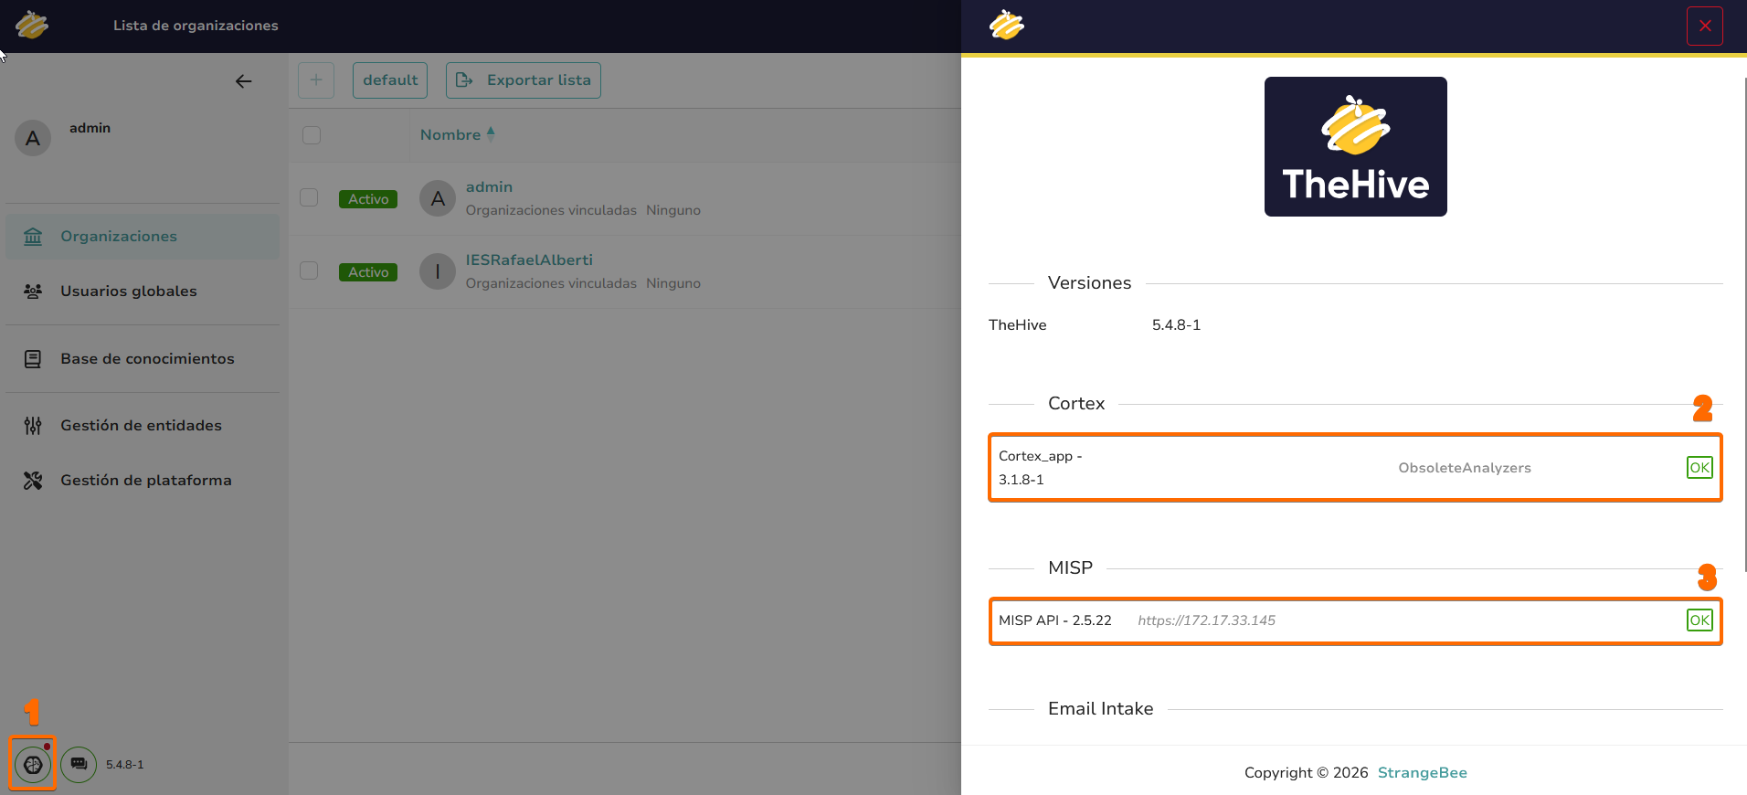Click the Usuarios globales people icon

[33, 291]
